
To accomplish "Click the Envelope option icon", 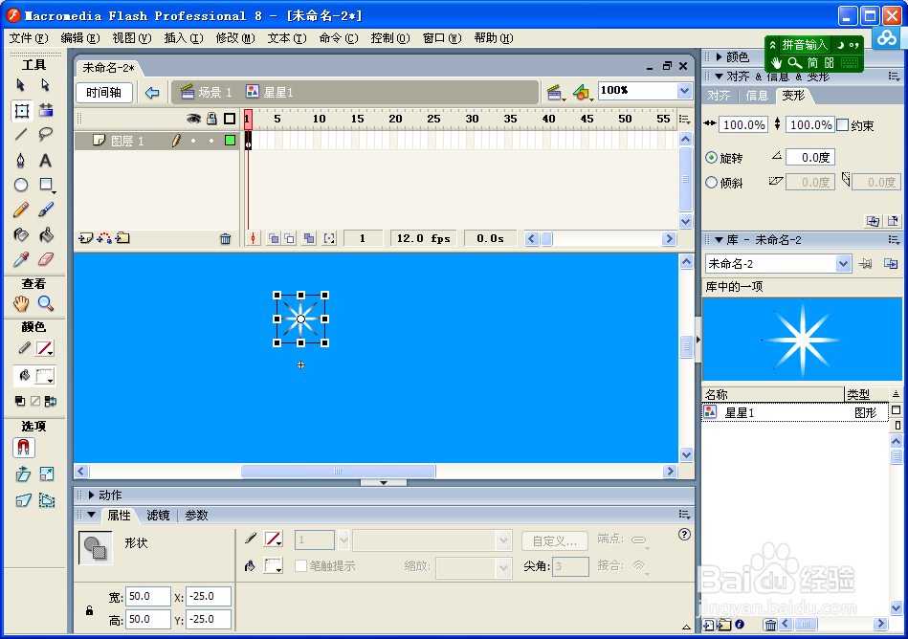I will point(46,500).
